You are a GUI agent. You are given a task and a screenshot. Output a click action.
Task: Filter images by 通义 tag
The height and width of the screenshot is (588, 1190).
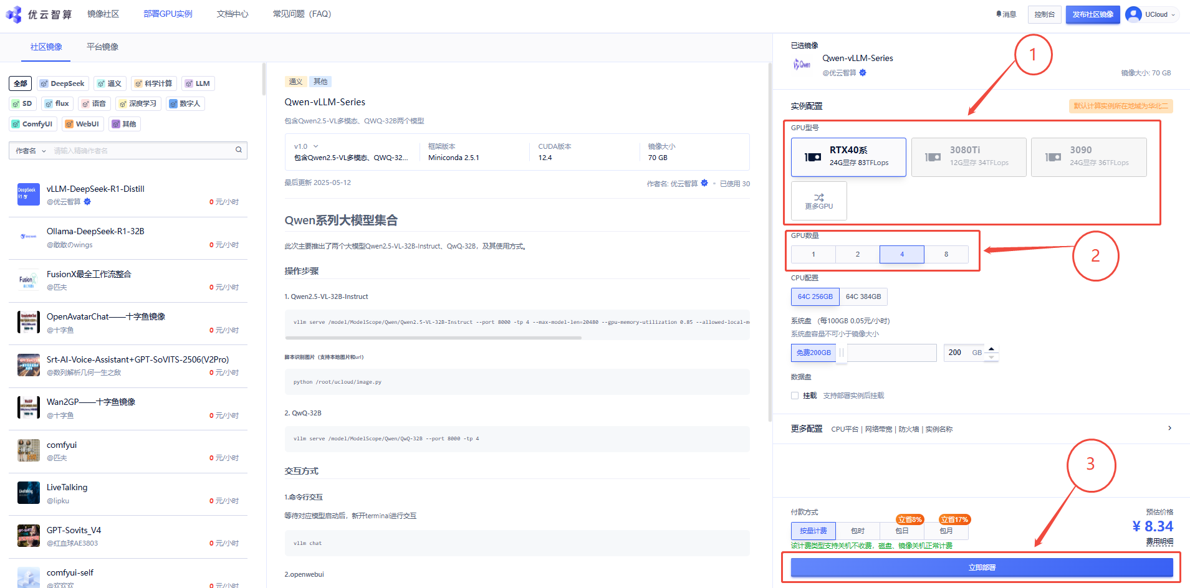point(110,83)
